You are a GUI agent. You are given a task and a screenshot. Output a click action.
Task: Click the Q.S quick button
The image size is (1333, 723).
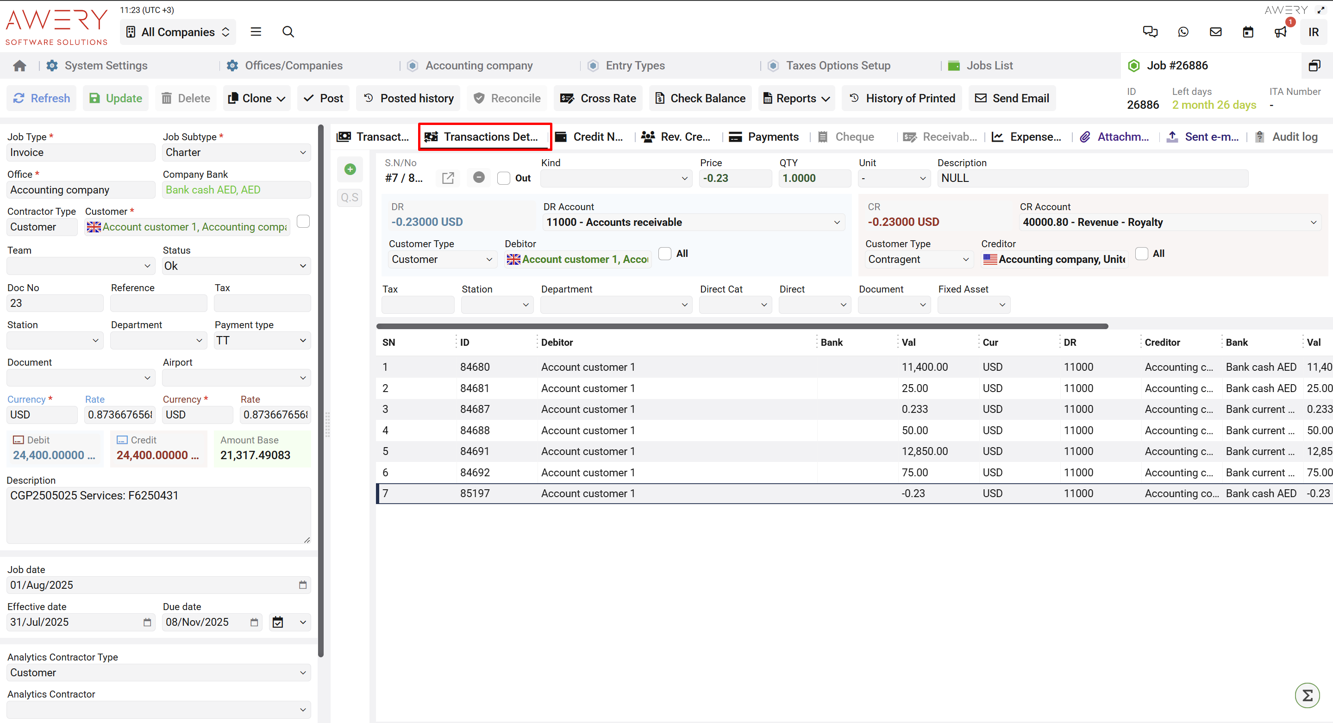pos(350,197)
